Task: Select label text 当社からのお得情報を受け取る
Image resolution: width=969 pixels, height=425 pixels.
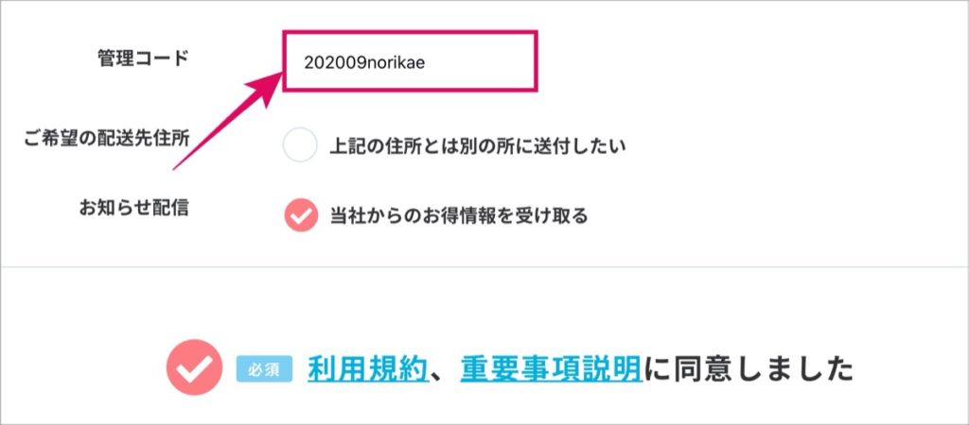Action: pyautogui.click(x=459, y=216)
